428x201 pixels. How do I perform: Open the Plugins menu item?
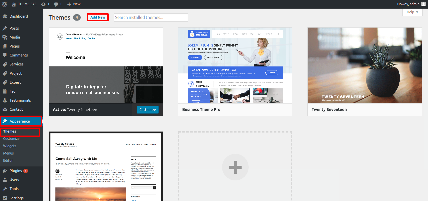tap(21, 171)
